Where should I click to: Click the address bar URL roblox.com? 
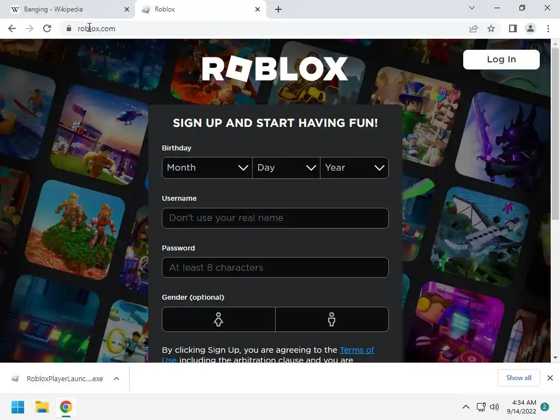pyautogui.click(x=96, y=28)
